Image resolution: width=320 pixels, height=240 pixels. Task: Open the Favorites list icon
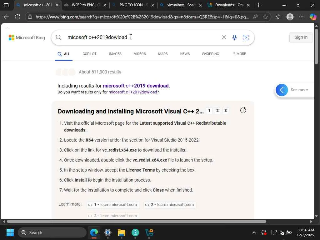point(279,17)
